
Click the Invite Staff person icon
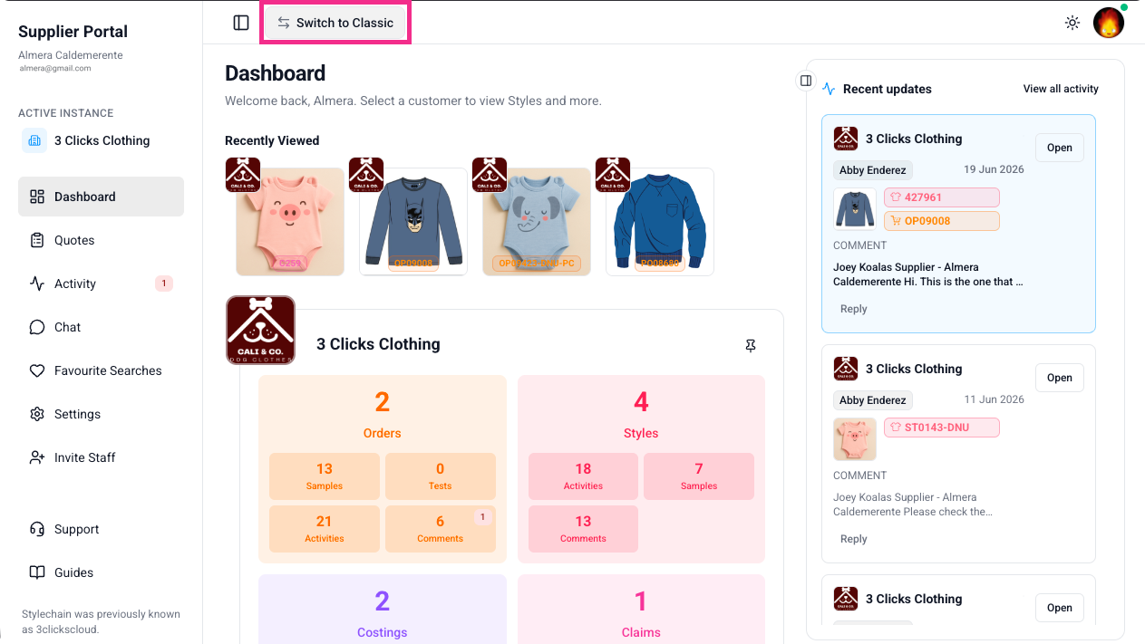click(x=37, y=457)
